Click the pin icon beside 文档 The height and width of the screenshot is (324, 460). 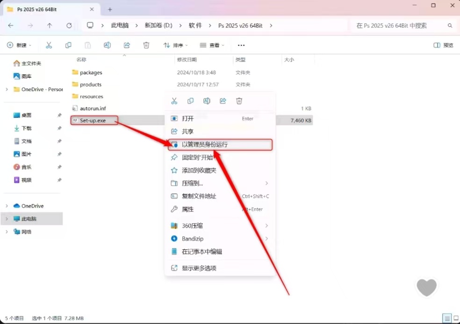coord(59,141)
